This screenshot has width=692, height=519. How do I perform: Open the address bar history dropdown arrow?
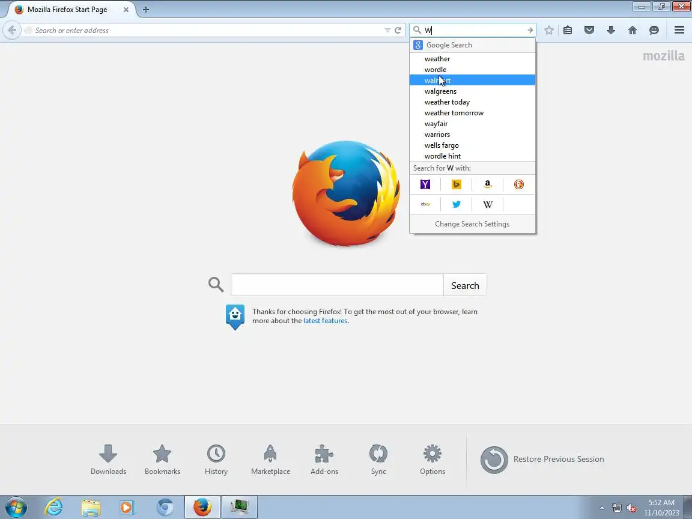pyautogui.click(x=387, y=30)
